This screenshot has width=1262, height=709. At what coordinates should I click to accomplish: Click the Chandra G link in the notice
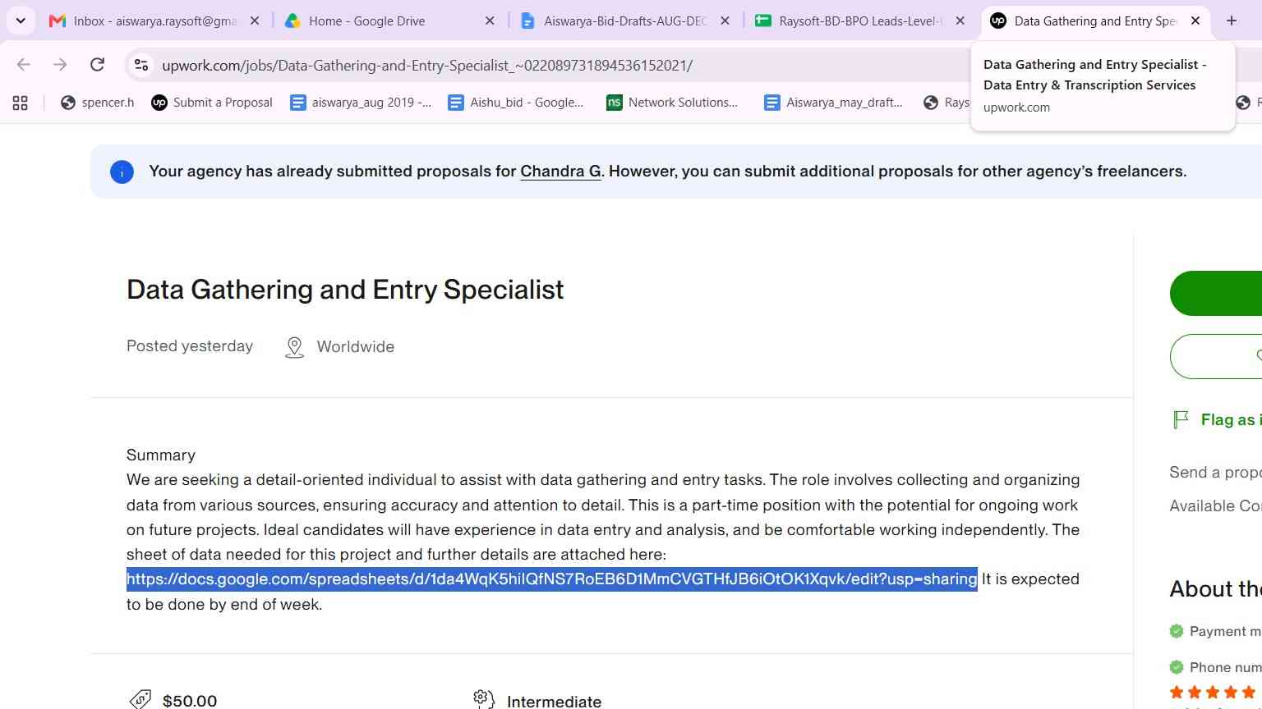tap(560, 172)
